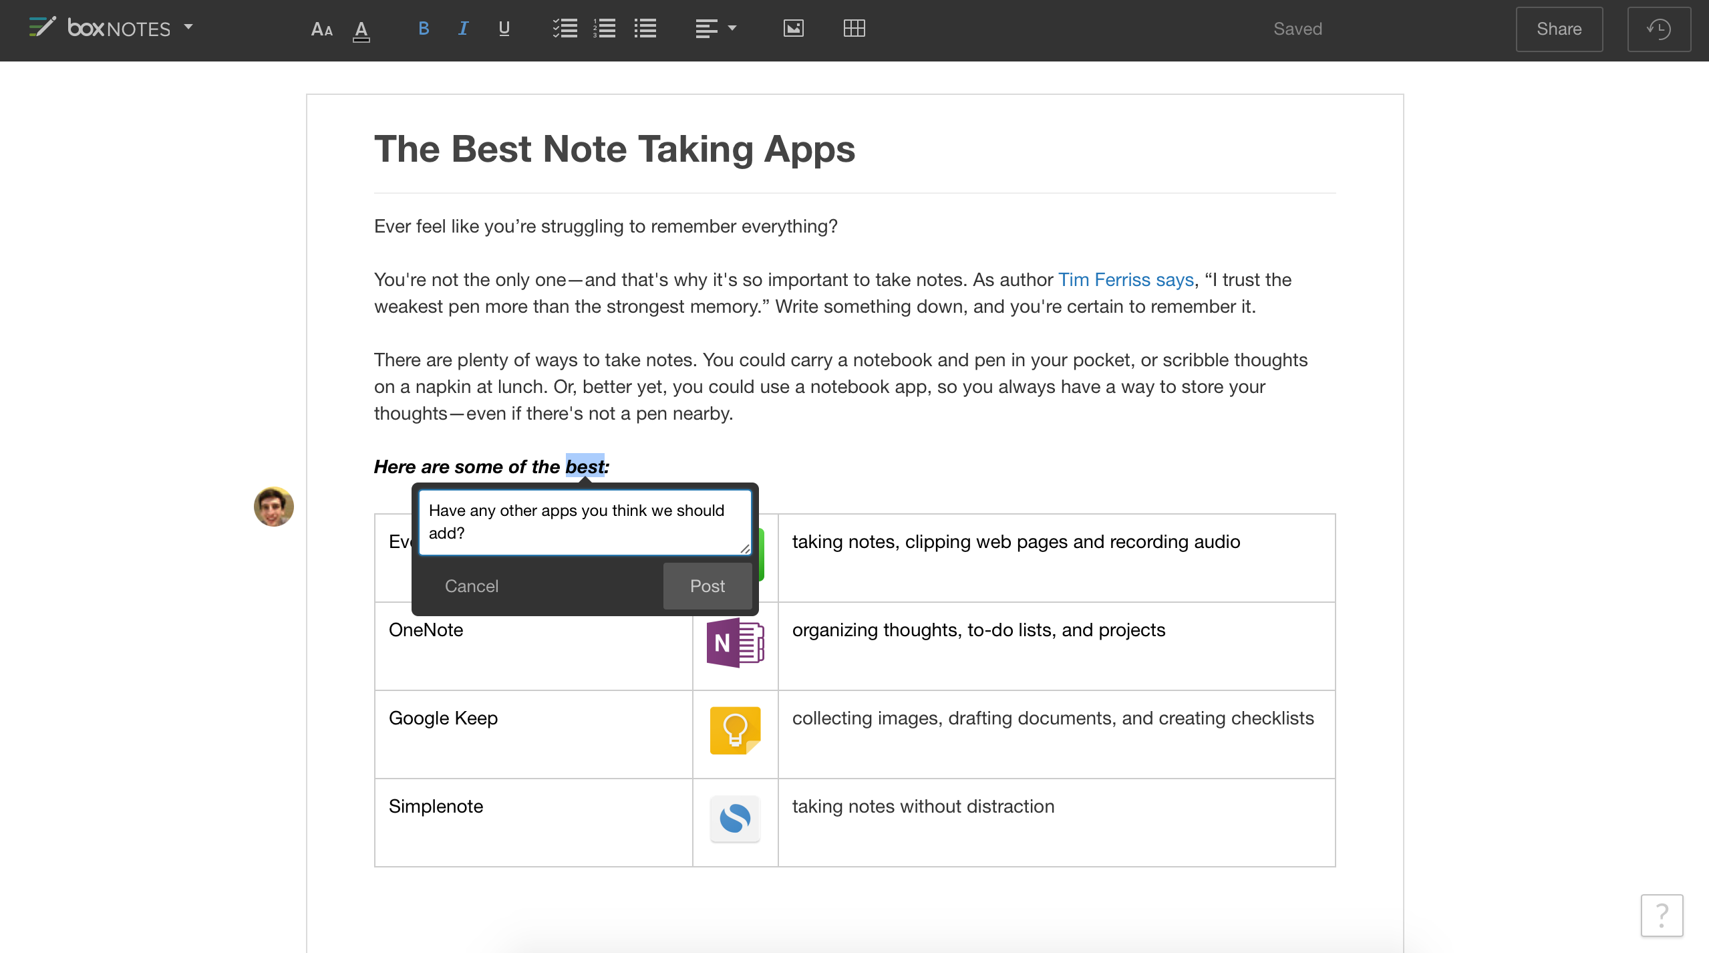Toggle italic formatting

coord(463,29)
